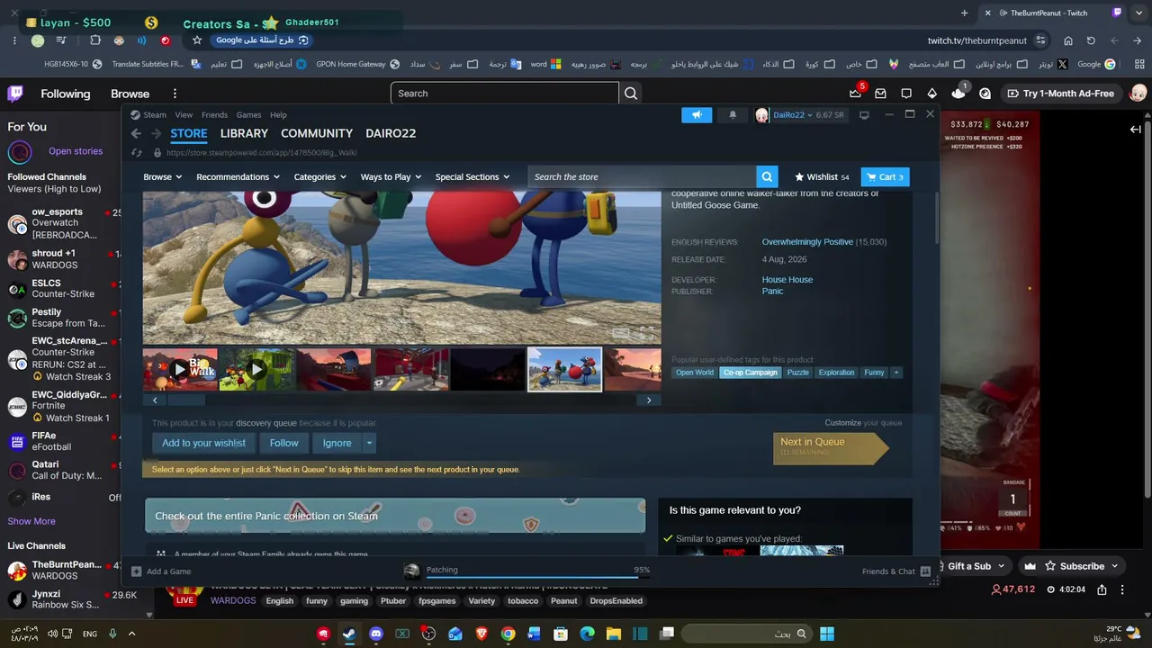The height and width of the screenshot is (648, 1152).
Task: Open the Steam menu in the title bar
Action: (149, 115)
